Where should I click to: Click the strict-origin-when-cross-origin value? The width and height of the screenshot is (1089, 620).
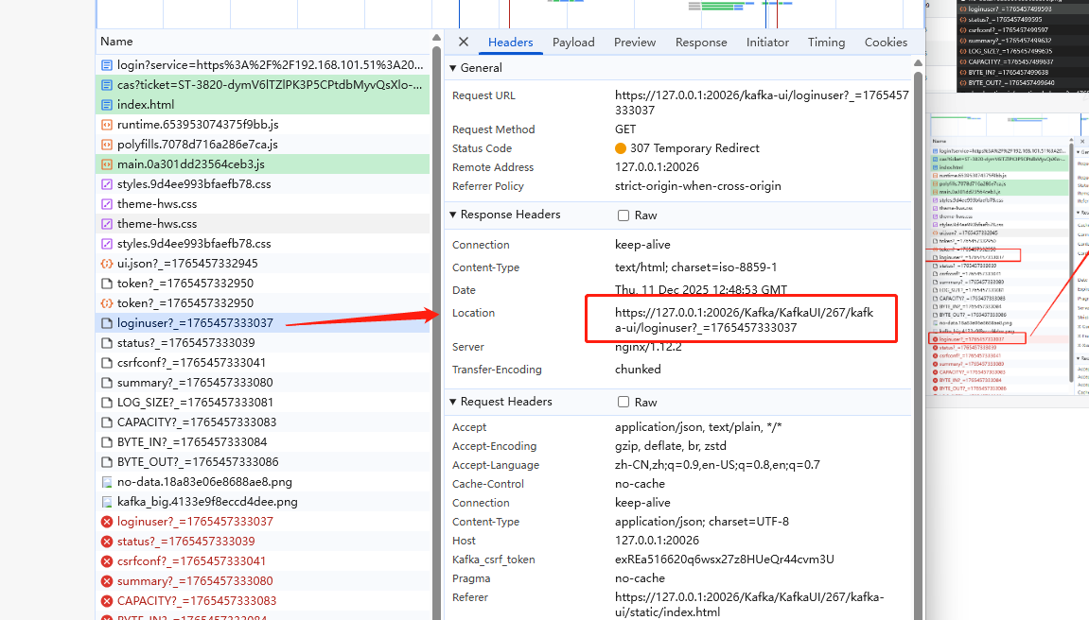point(698,186)
